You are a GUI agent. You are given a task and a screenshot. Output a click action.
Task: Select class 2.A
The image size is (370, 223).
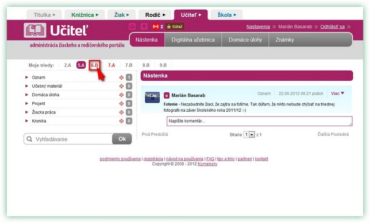point(67,65)
